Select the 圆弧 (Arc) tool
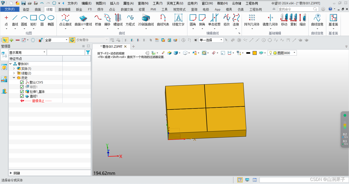 pos(24,20)
